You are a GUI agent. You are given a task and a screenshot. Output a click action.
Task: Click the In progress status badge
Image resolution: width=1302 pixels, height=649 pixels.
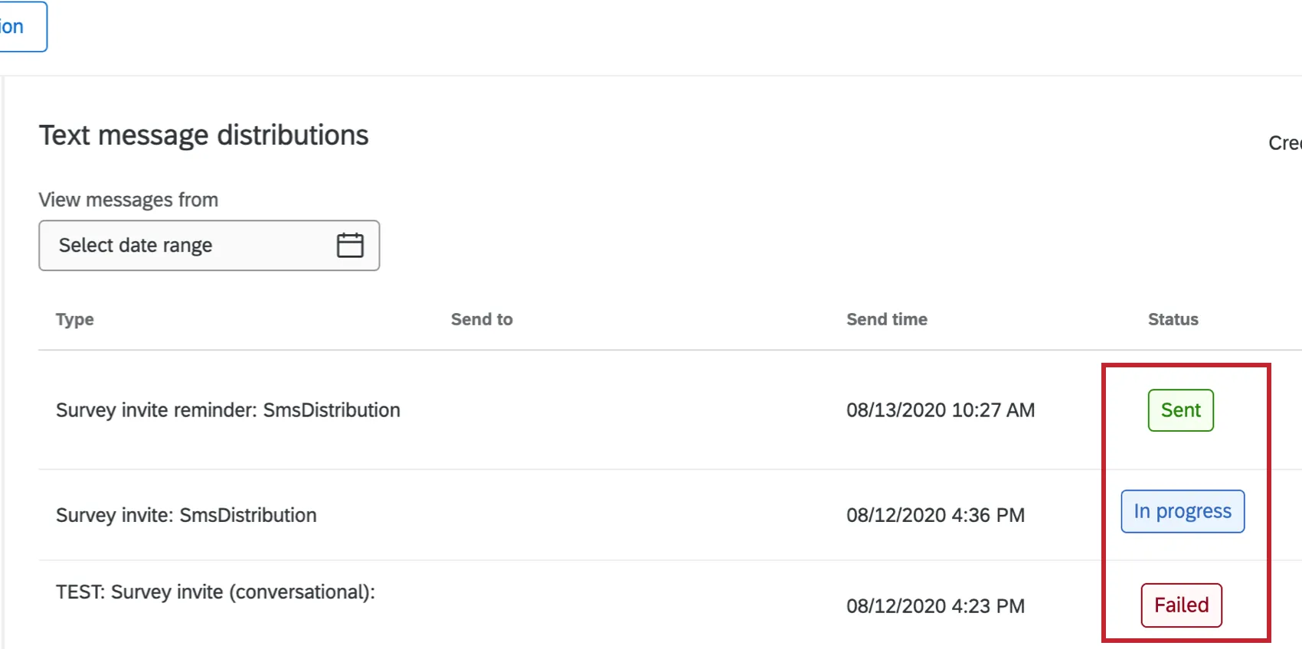pyautogui.click(x=1182, y=511)
